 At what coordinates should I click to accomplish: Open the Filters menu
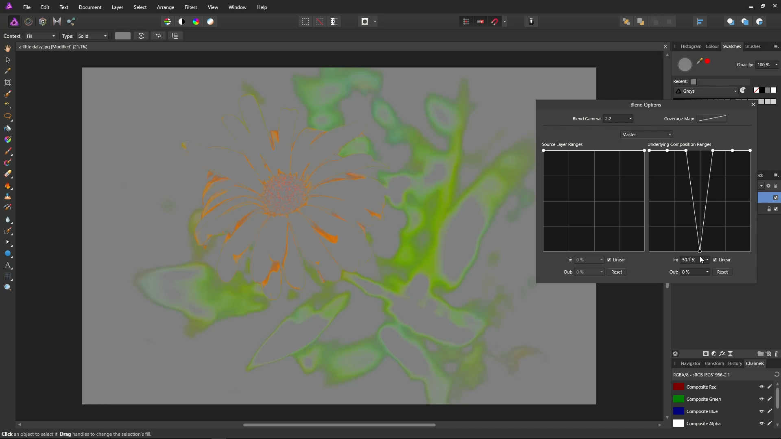click(x=191, y=7)
